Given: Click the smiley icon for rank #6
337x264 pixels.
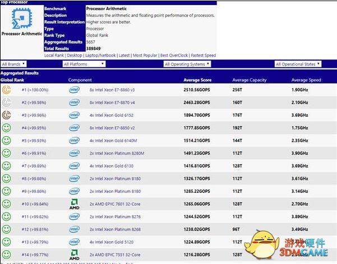Looking at the screenshot, I should tap(6, 153).
